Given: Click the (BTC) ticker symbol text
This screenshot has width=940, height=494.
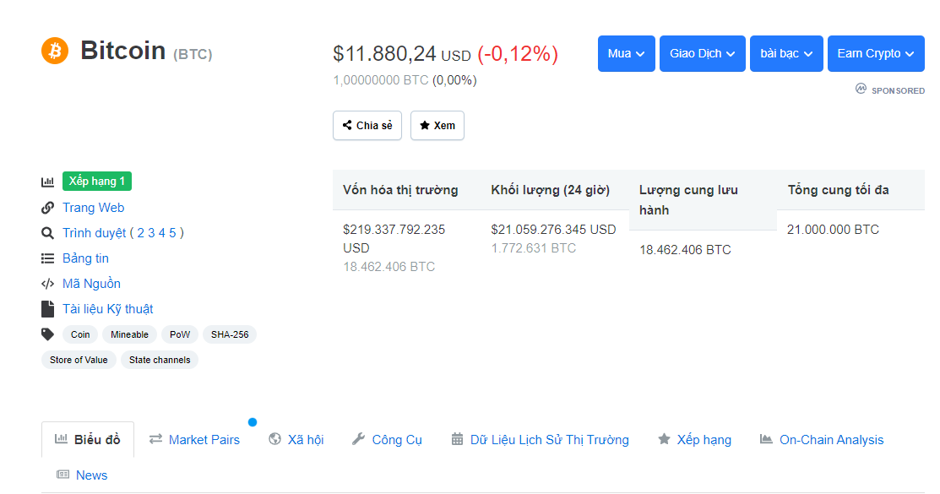Looking at the screenshot, I should click(x=193, y=55).
